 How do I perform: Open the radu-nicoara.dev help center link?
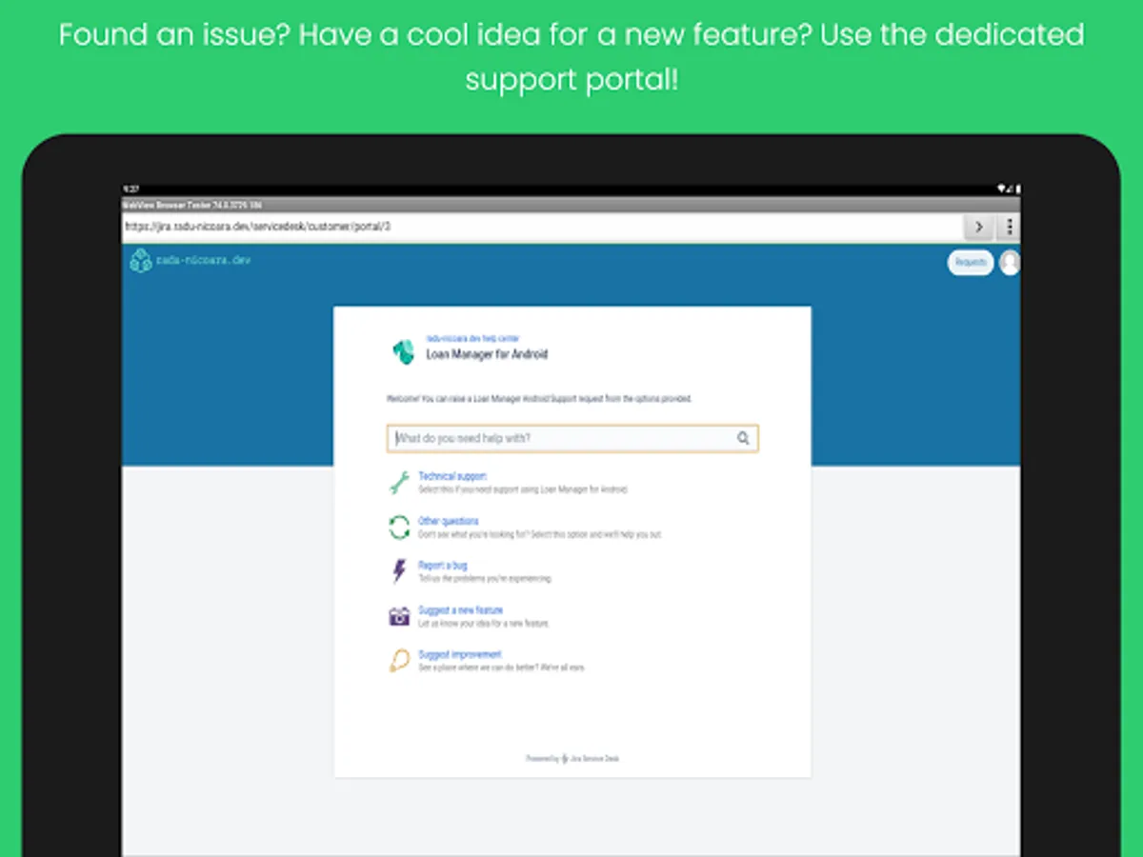coord(472,339)
